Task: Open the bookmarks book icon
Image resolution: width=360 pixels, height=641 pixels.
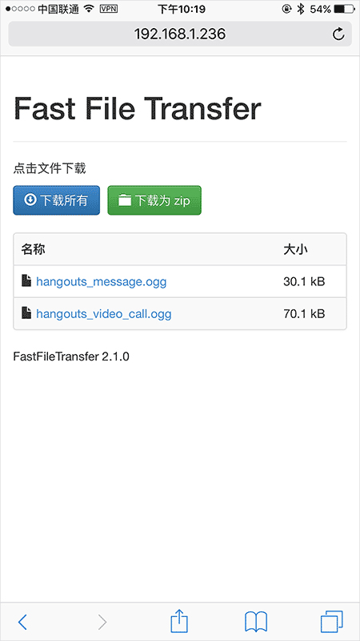Action: pyautogui.click(x=256, y=622)
